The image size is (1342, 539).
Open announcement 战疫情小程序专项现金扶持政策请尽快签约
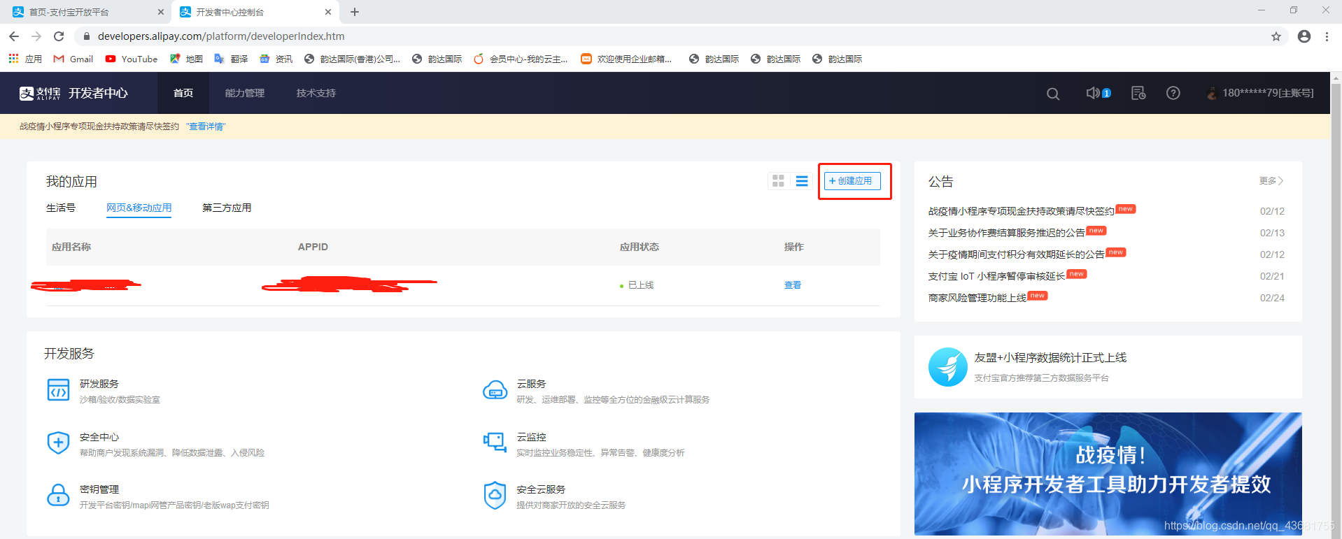[x=1021, y=211]
